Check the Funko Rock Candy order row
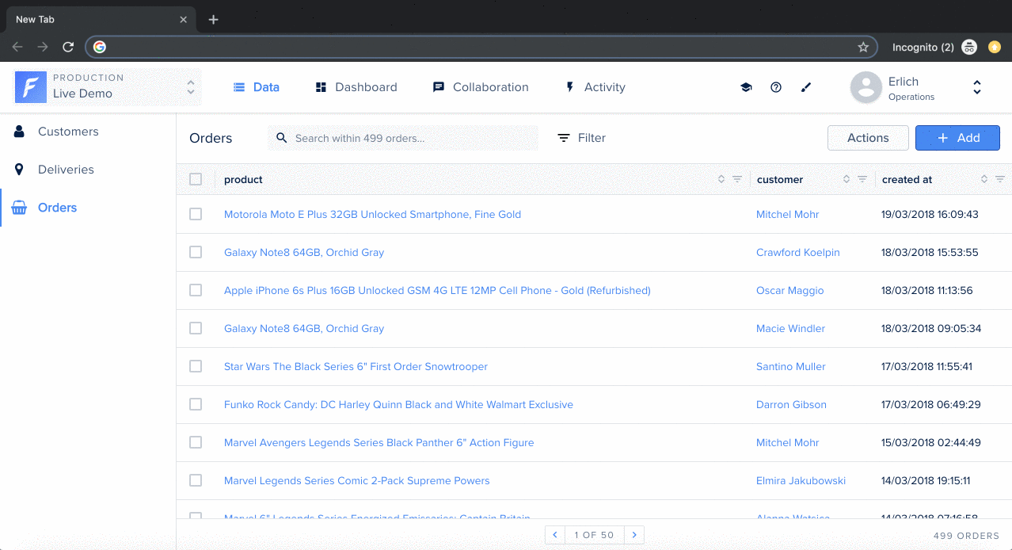1012x550 pixels. 196,404
